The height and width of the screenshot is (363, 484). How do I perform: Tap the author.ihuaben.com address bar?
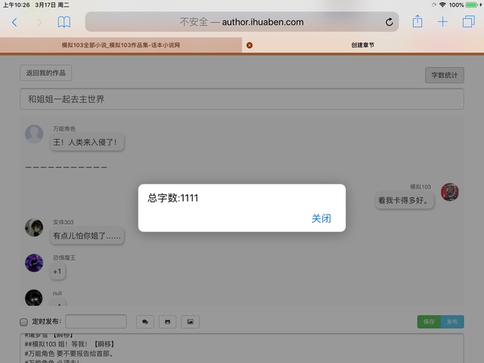(242, 22)
